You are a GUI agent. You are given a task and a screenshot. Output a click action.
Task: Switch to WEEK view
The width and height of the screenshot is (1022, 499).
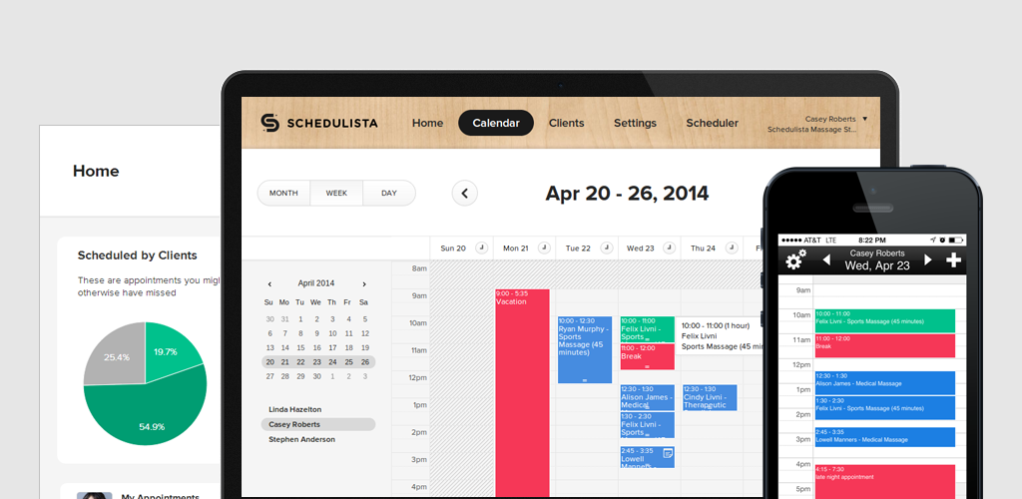[x=336, y=194]
